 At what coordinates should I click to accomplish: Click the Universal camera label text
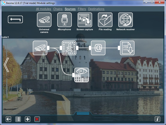(x=44, y=31)
